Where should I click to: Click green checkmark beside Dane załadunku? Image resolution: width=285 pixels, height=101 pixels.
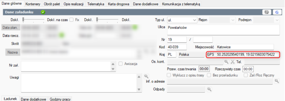(43, 12)
